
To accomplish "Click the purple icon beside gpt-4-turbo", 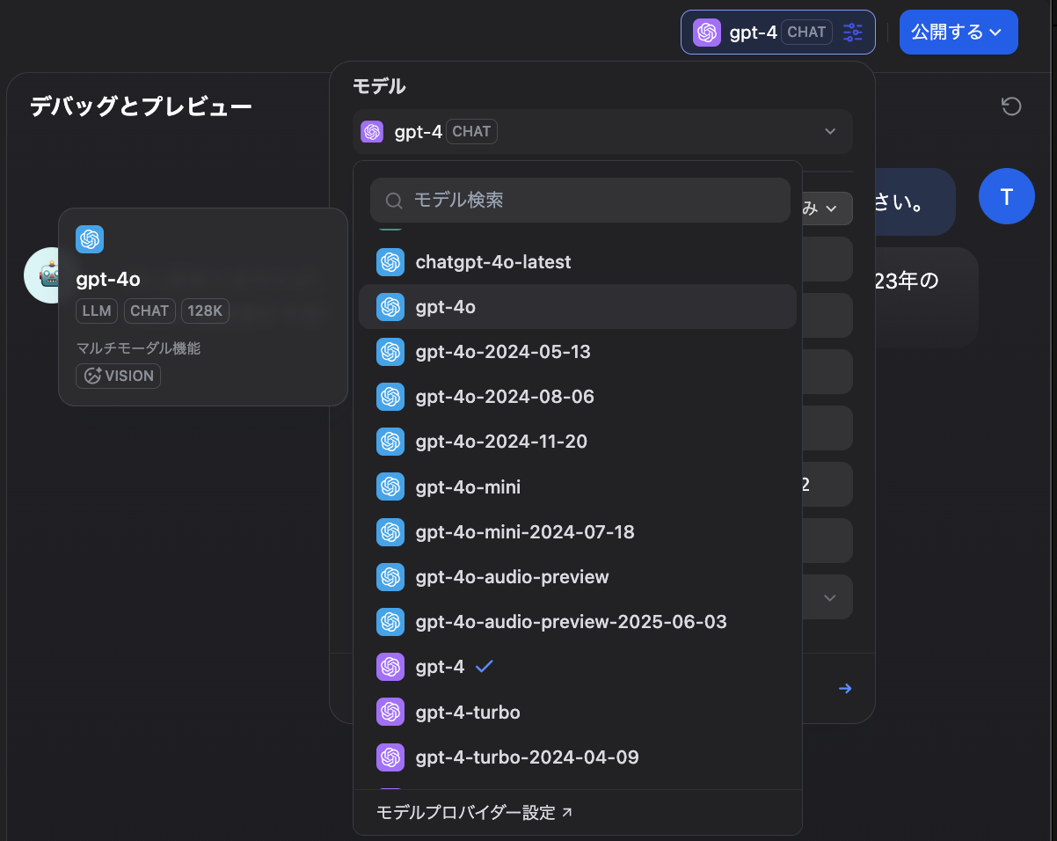I will [x=390, y=712].
